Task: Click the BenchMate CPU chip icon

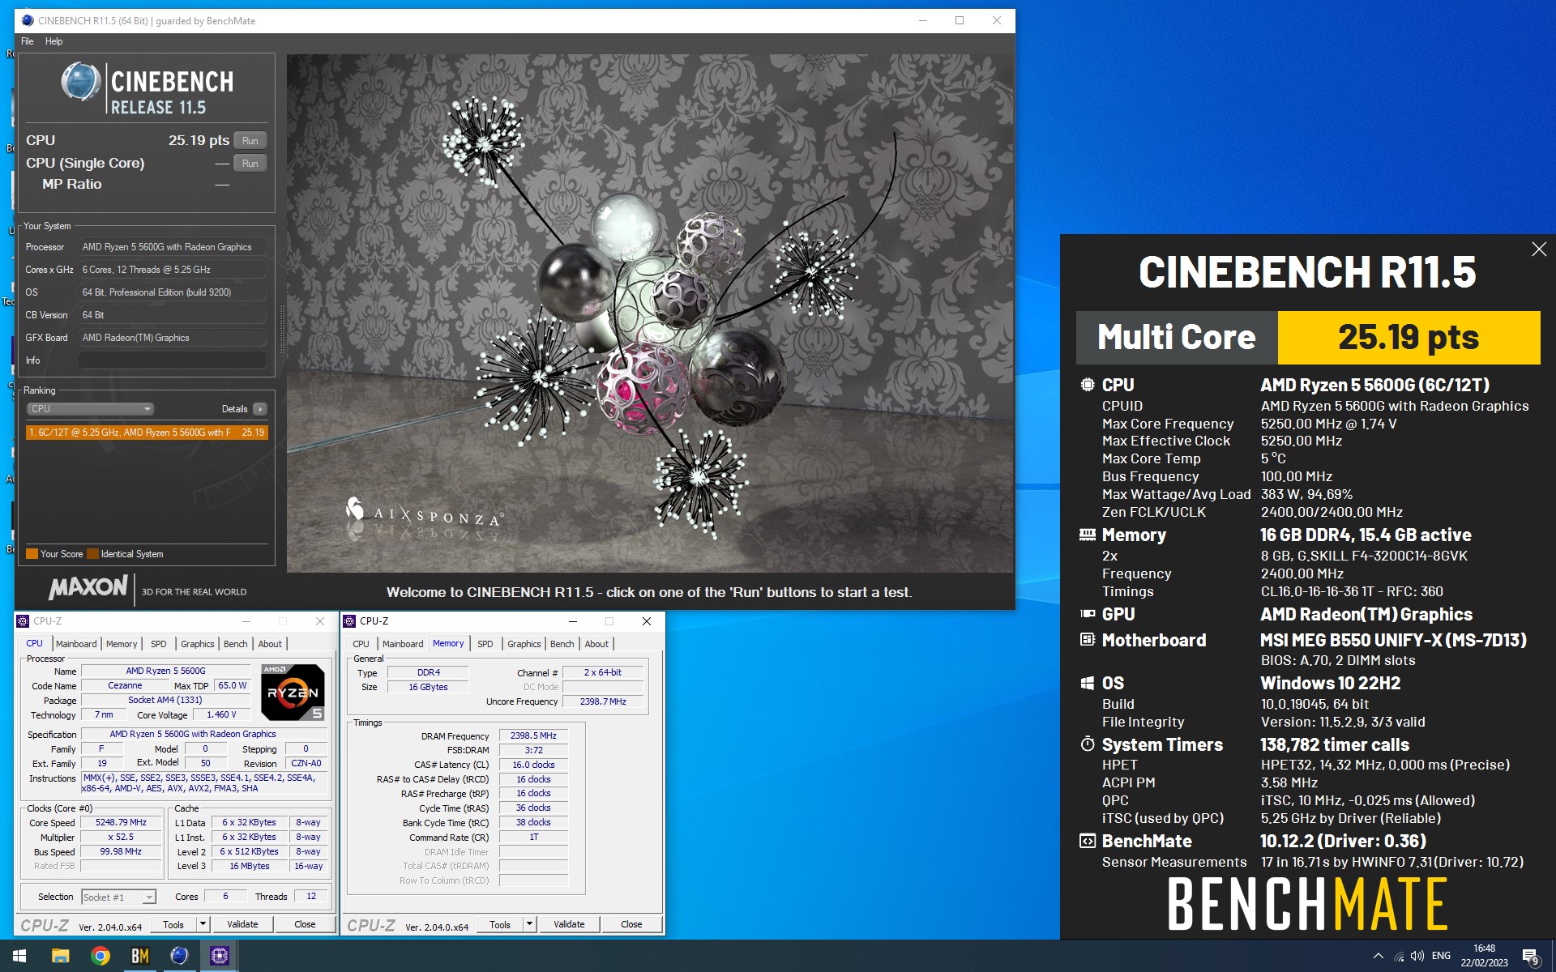Action: click(1088, 385)
